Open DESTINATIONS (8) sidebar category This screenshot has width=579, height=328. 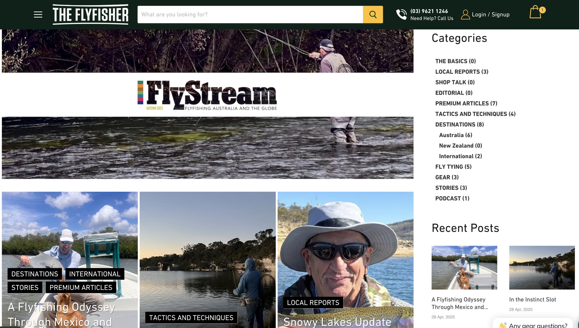point(459,124)
